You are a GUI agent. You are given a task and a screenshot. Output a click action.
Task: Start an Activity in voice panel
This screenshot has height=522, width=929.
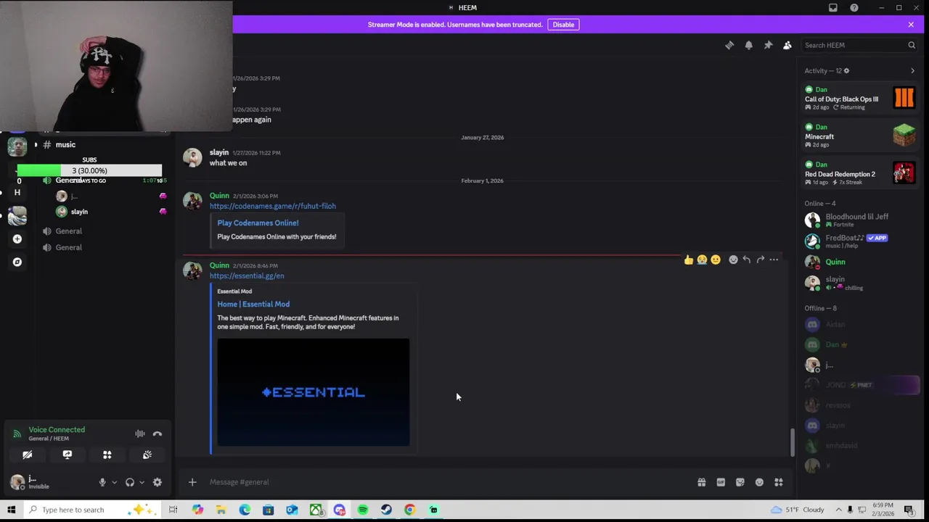[107, 455]
